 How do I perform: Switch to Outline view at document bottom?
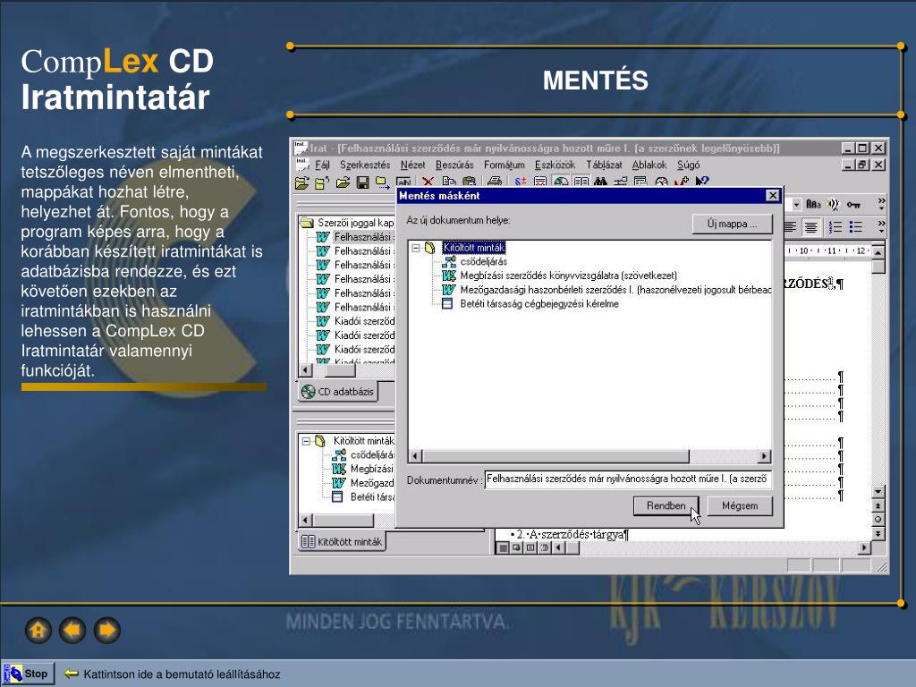(545, 548)
